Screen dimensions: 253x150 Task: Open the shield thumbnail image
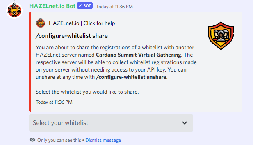(221, 36)
